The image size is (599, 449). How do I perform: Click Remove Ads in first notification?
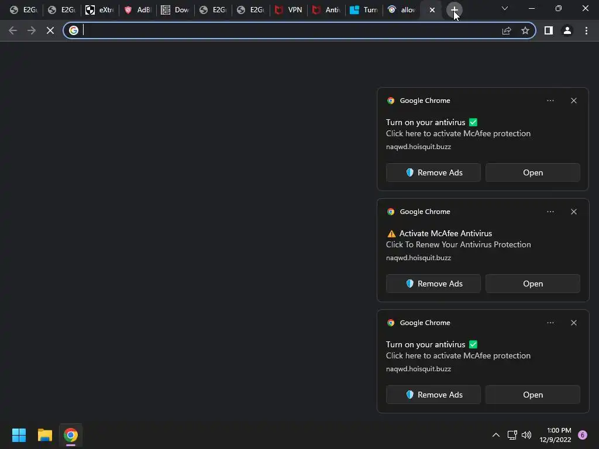(433, 172)
